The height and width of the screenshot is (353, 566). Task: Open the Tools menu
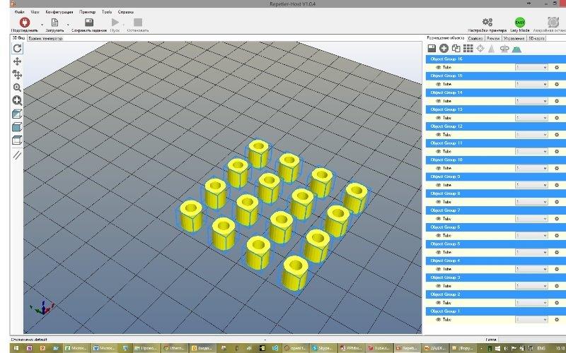(107, 12)
